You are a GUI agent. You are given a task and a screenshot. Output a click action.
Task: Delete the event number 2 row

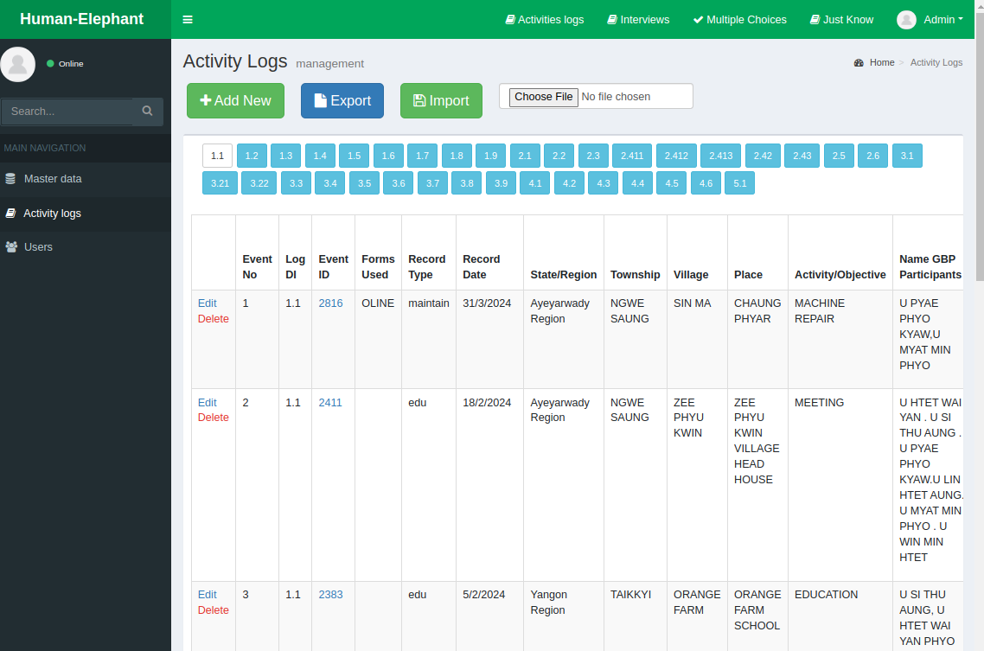click(x=213, y=418)
